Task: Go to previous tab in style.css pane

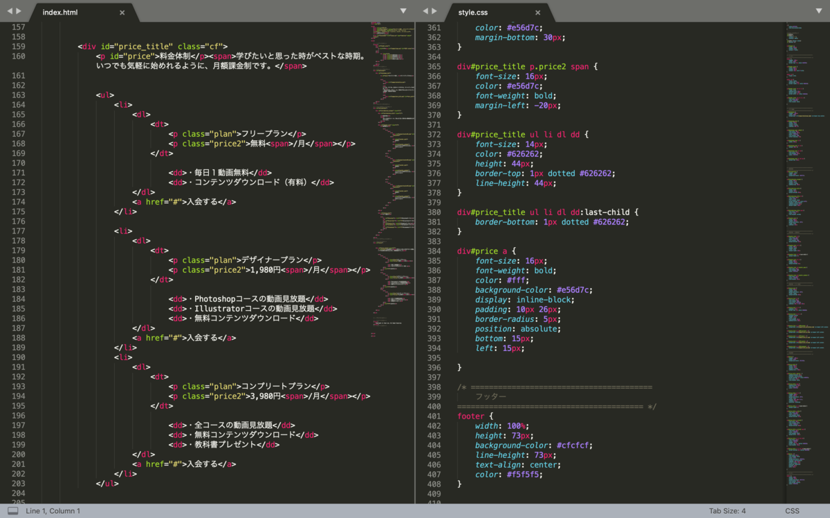Action: tap(425, 11)
